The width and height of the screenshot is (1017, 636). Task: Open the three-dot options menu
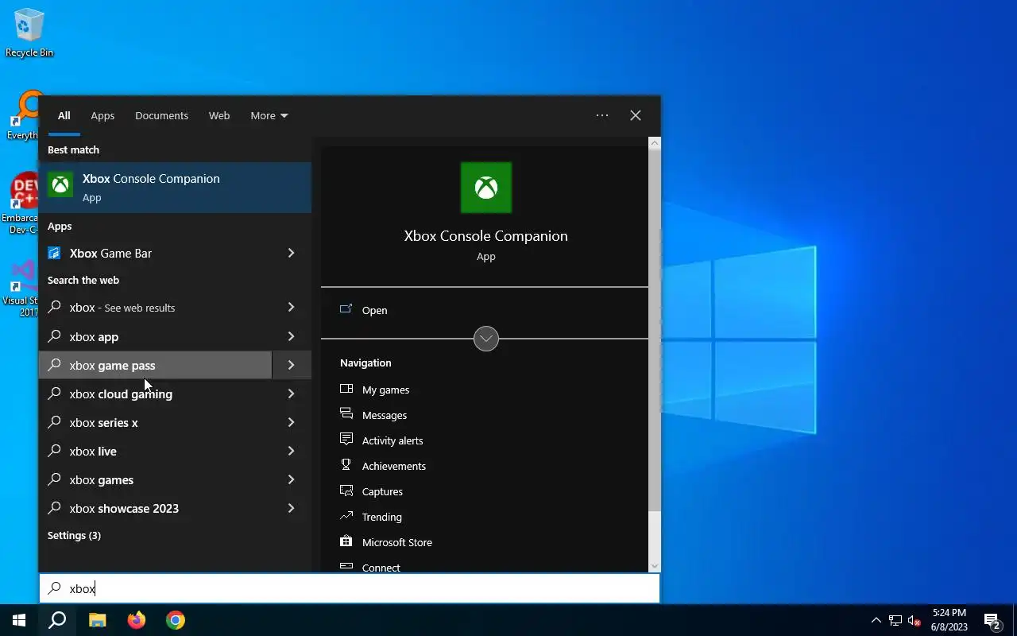coord(602,115)
